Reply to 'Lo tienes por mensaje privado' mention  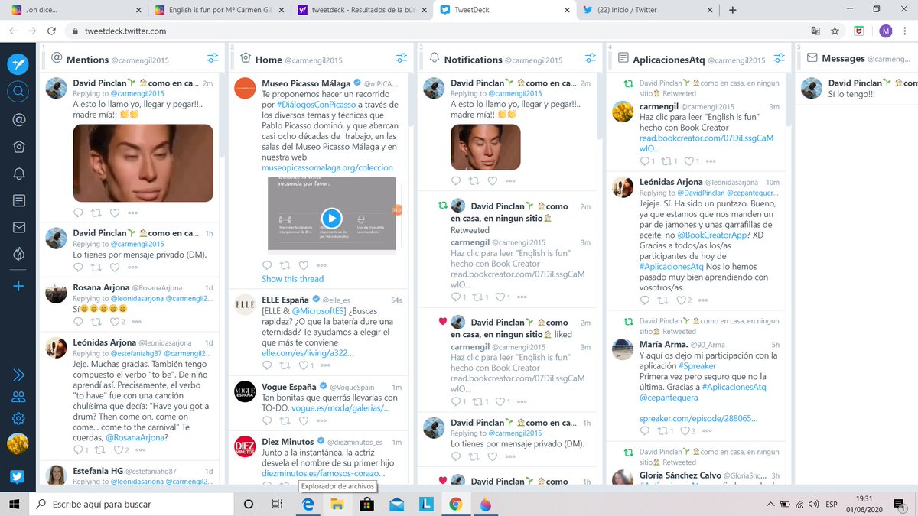(x=78, y=267)
